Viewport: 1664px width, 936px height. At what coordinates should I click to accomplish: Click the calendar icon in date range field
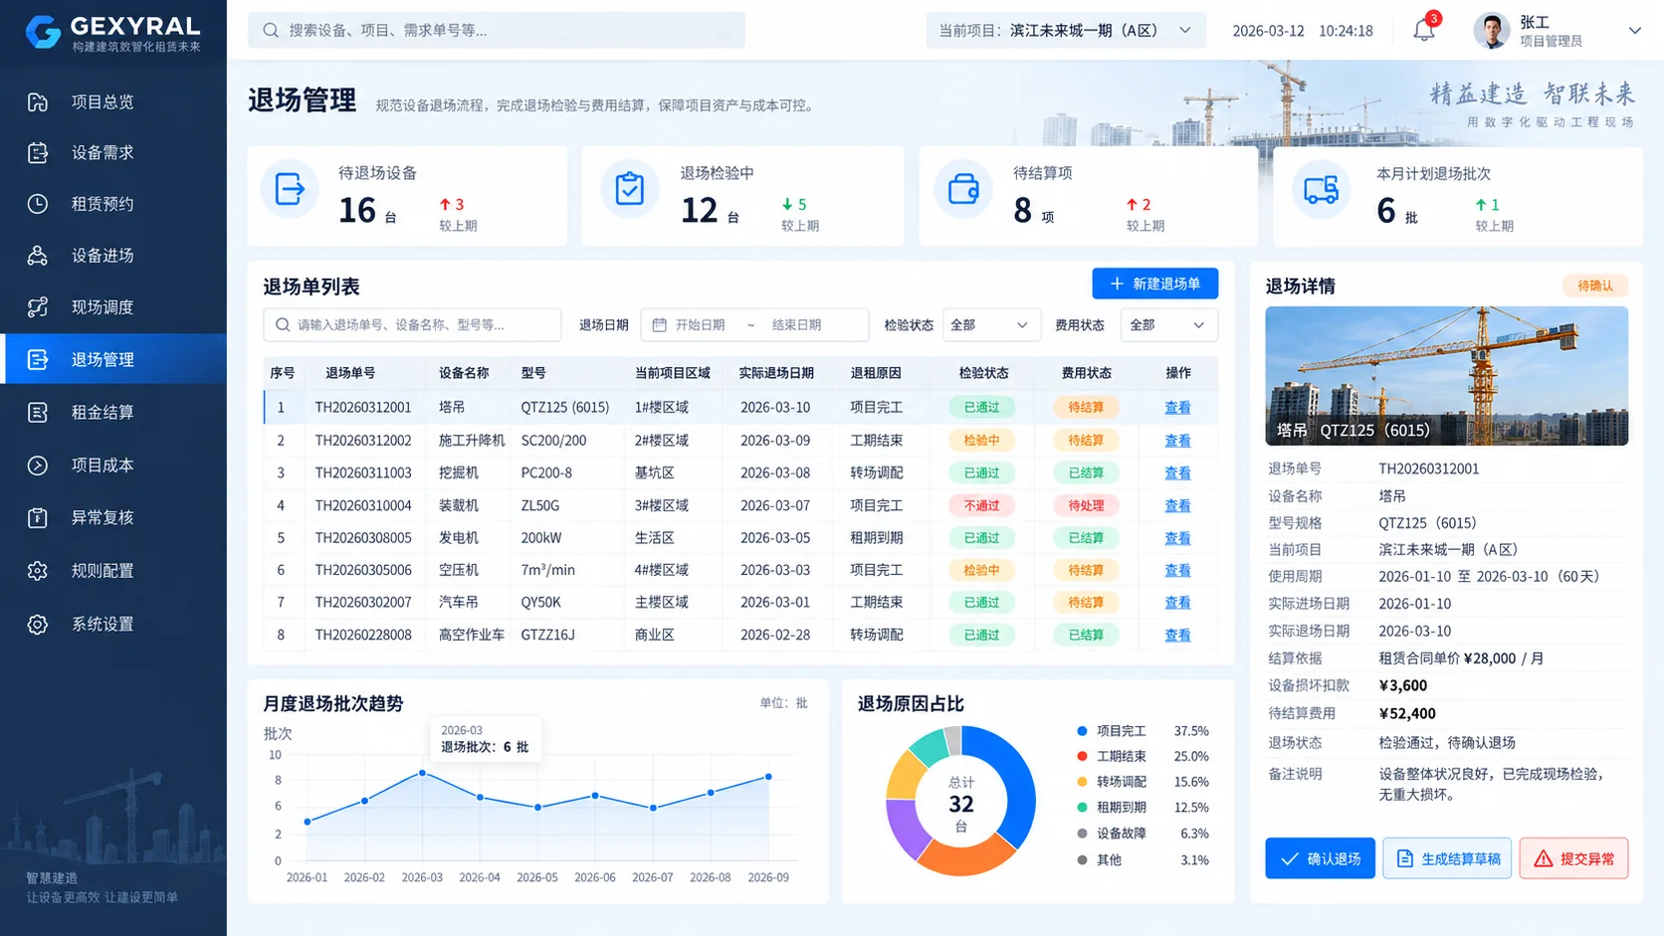tap(659, 325)
